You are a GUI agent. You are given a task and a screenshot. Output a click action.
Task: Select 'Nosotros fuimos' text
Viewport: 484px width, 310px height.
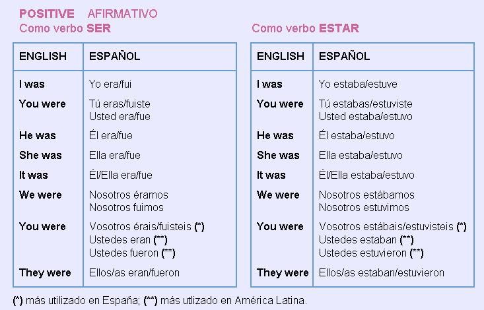pos(127,207)
